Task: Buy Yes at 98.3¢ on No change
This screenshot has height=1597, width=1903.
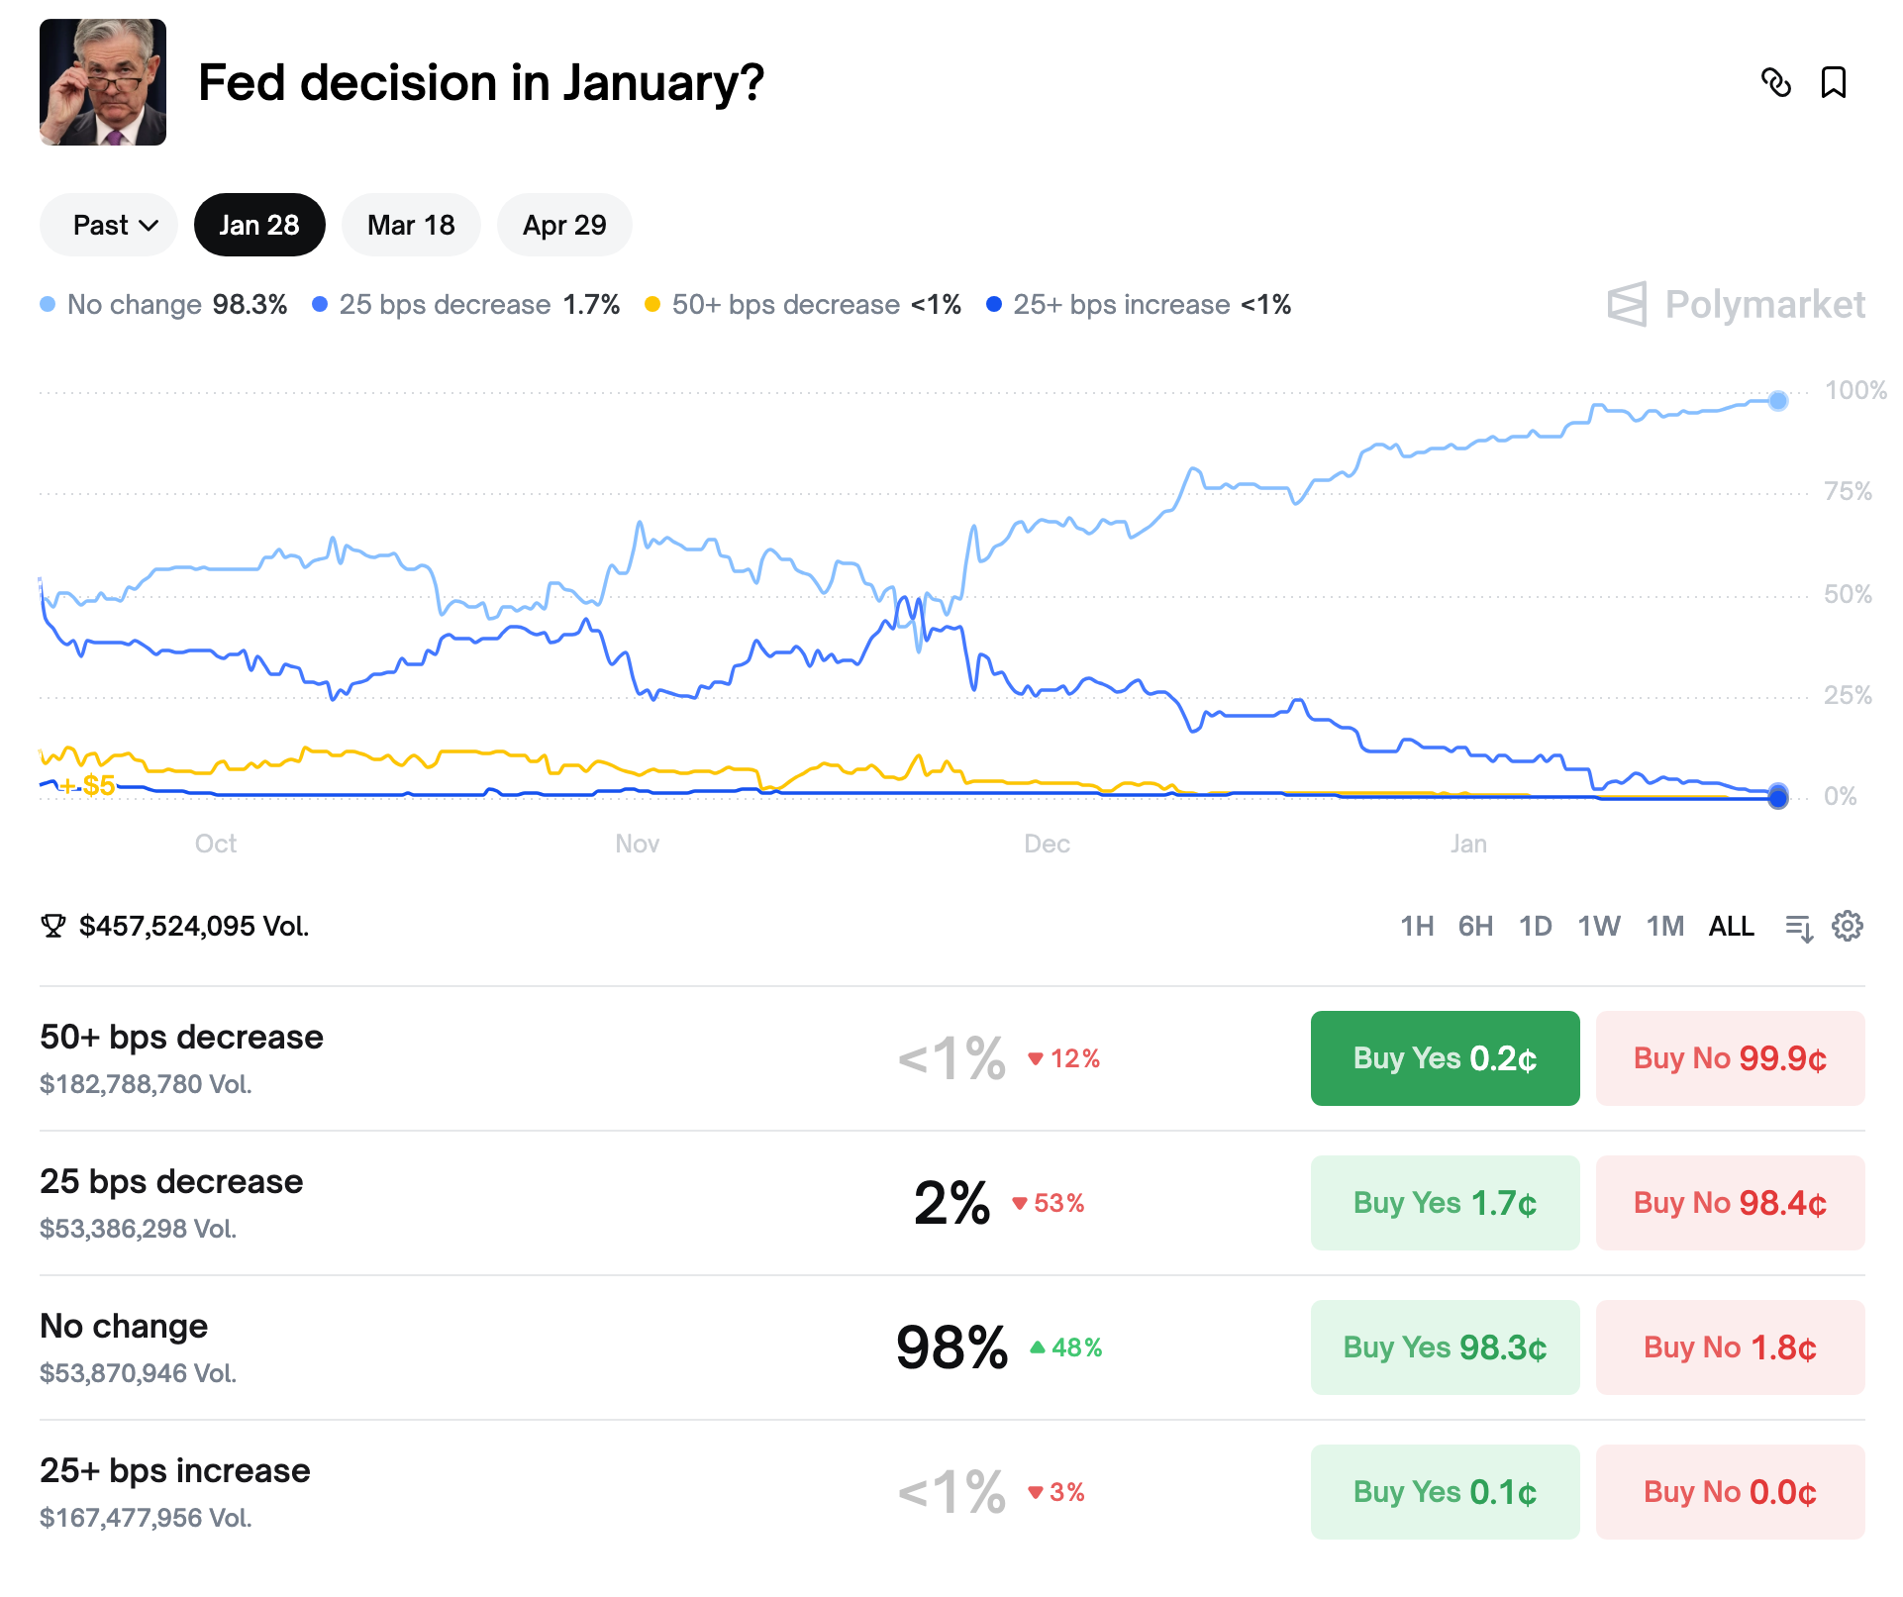Action: (1445, 1347)
